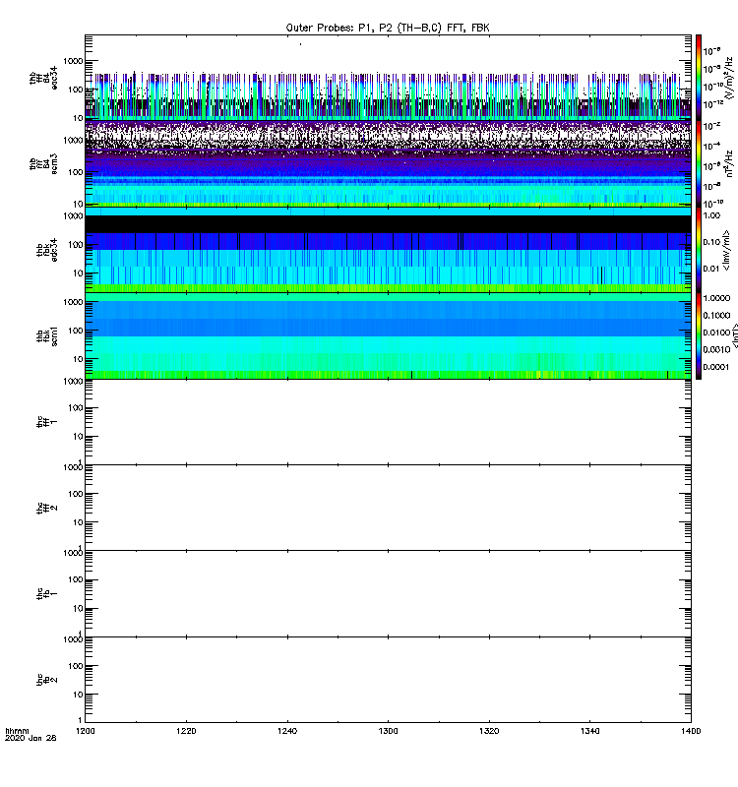This screenshot has height=787, width=738.
Task: Click the 0.0001 tick on the nT color bar
Action: click(716, 367)
